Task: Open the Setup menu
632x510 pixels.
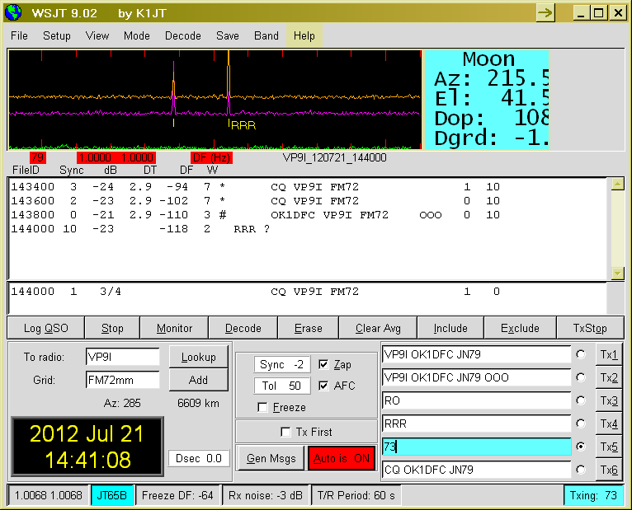Action: pyautogui.click(x=57, y=35)
